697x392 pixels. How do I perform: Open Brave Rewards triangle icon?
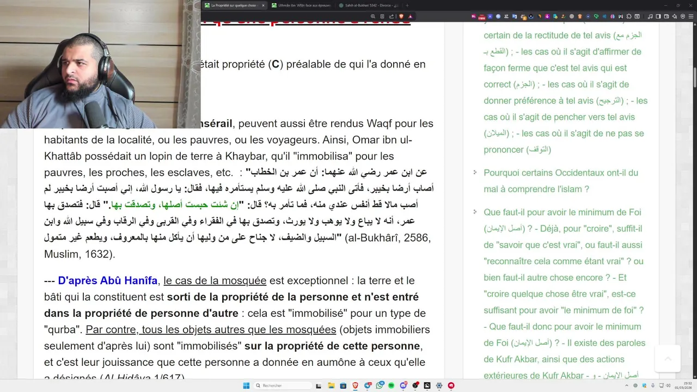[411, 16]
